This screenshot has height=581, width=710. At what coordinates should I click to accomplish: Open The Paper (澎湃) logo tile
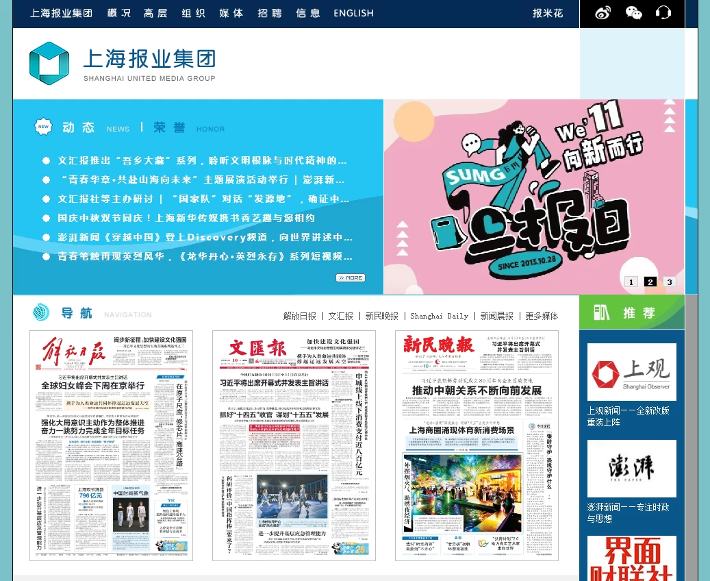[631, 469]
